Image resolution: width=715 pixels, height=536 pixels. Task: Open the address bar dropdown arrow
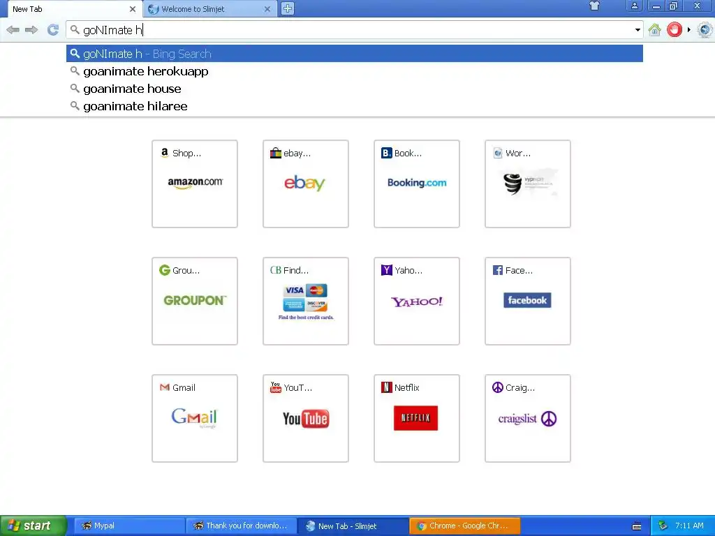point(637,30)
